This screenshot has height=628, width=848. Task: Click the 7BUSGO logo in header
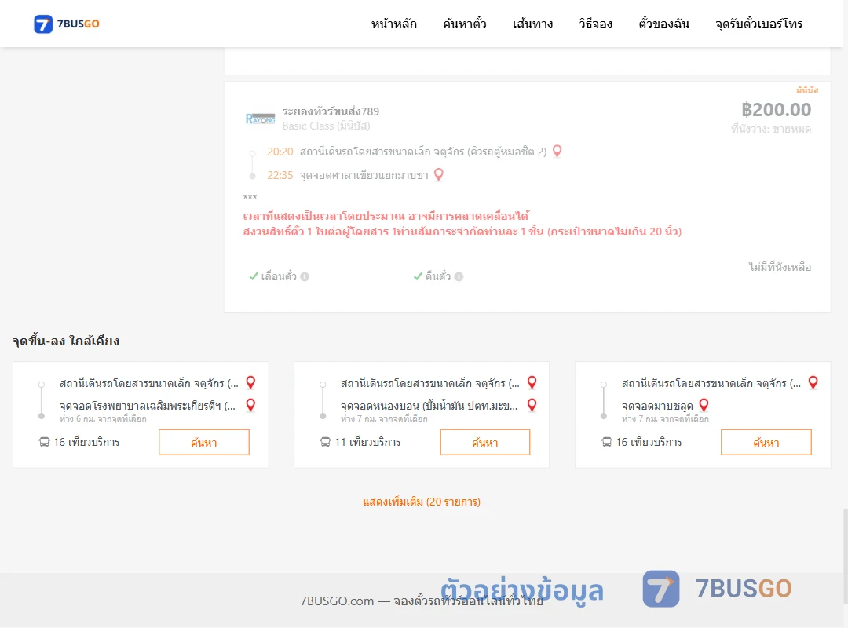(x=67, y=24)
